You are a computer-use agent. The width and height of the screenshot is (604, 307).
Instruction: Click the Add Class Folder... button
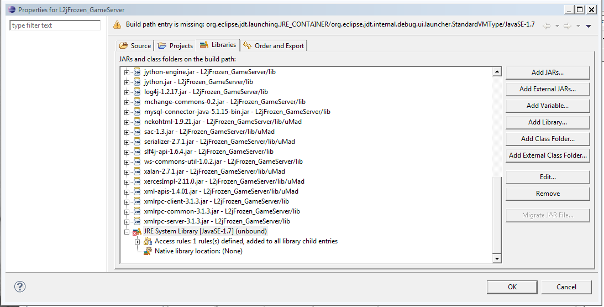548,138
